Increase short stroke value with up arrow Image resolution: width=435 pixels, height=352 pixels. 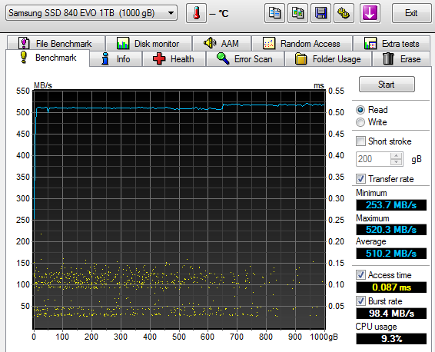click(397, 156)
